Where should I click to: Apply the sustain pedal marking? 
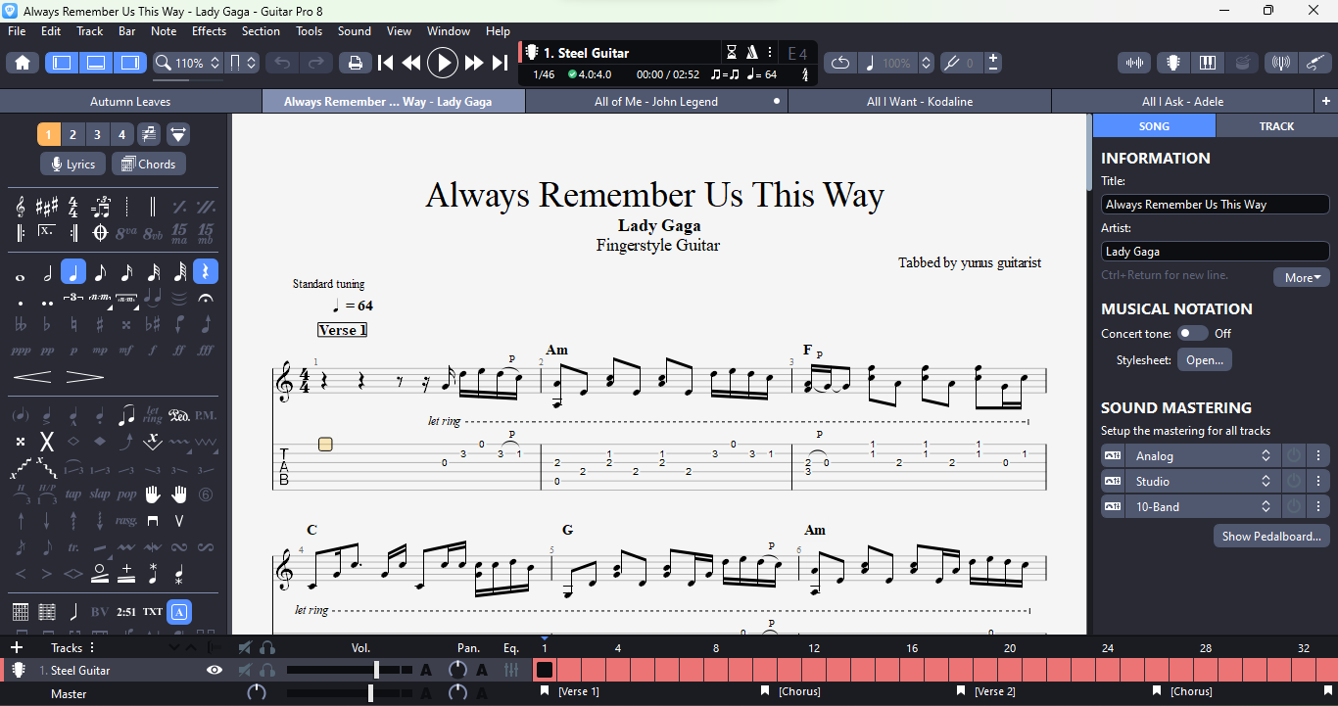point(179,415)
